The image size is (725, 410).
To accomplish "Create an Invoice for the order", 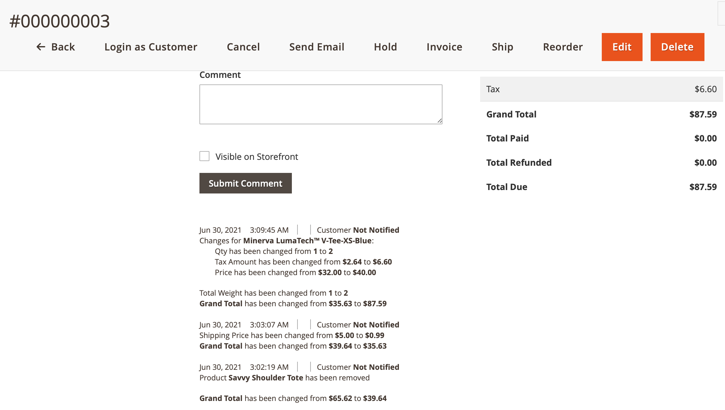I will [444, 47].
